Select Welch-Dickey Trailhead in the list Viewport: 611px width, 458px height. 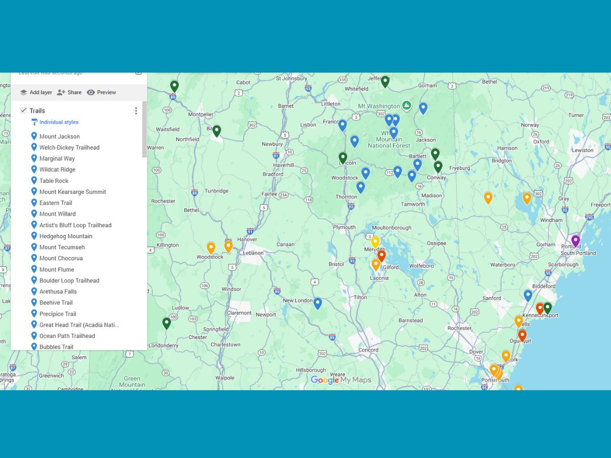coord(69,148)
